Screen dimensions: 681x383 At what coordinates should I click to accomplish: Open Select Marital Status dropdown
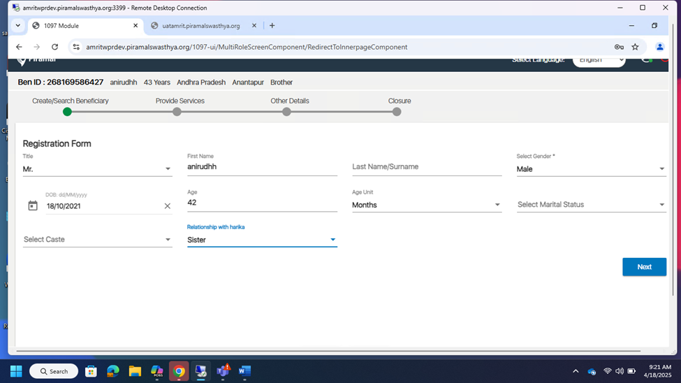pos(591,205)
